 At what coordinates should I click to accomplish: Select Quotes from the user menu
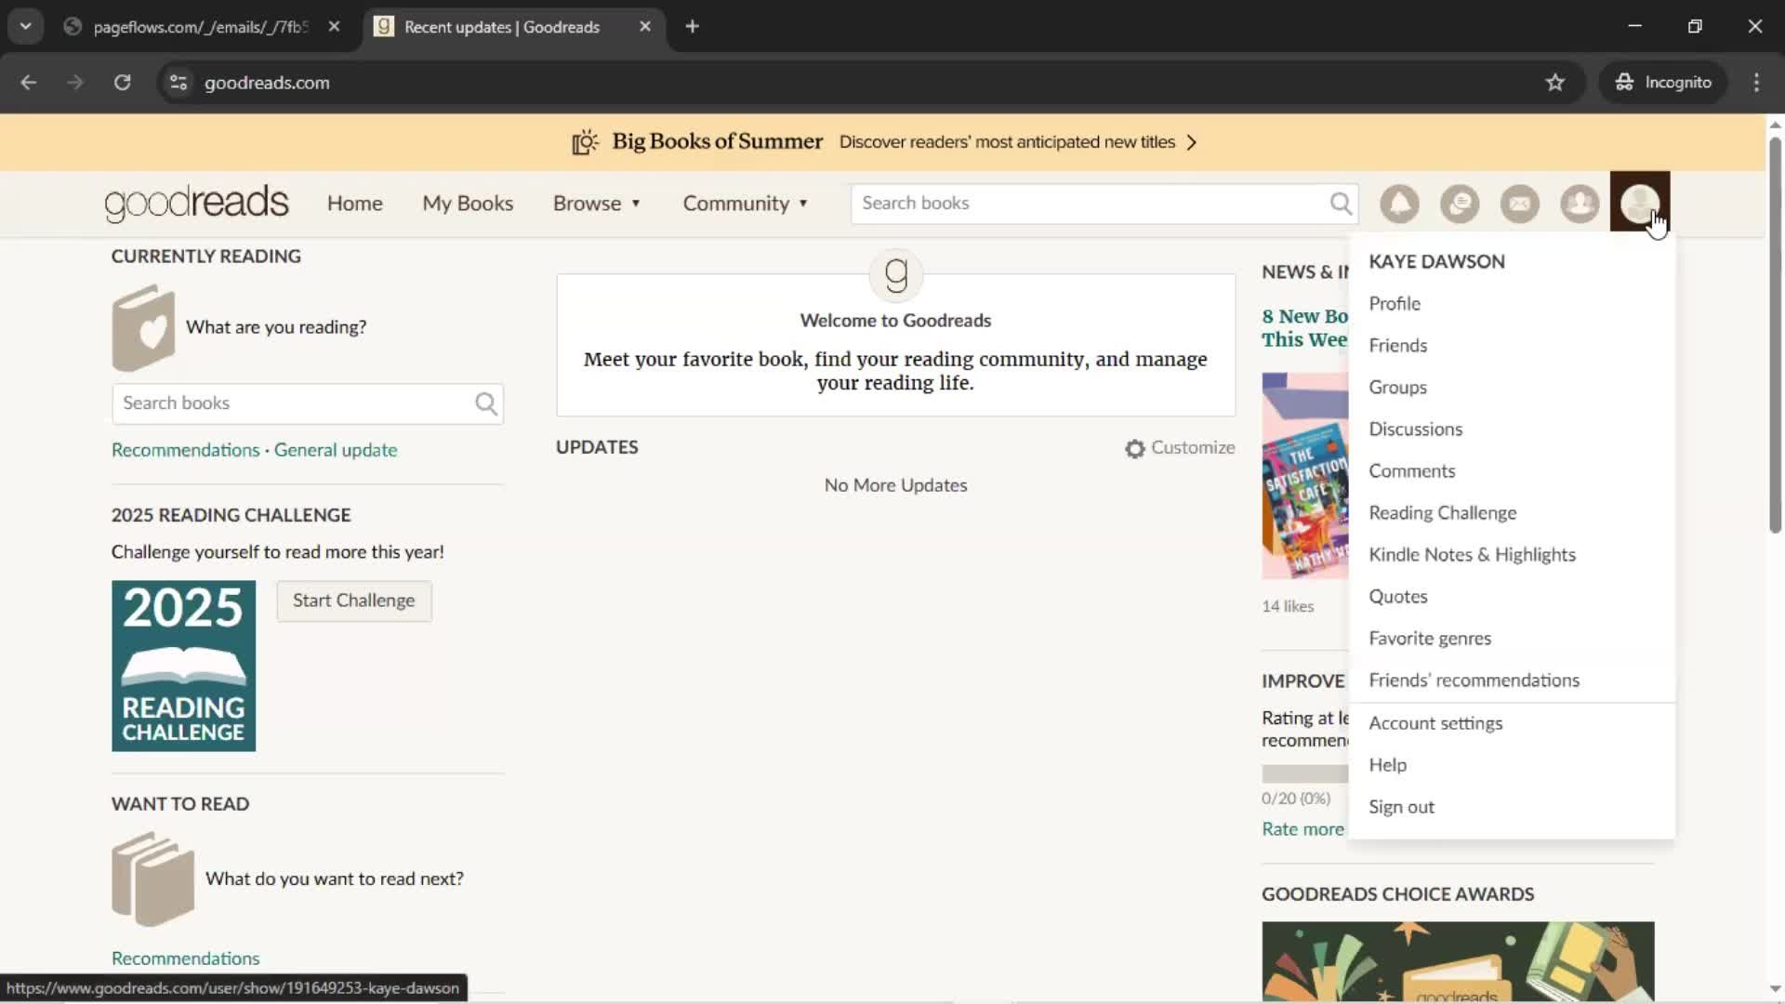point(1397,597)
